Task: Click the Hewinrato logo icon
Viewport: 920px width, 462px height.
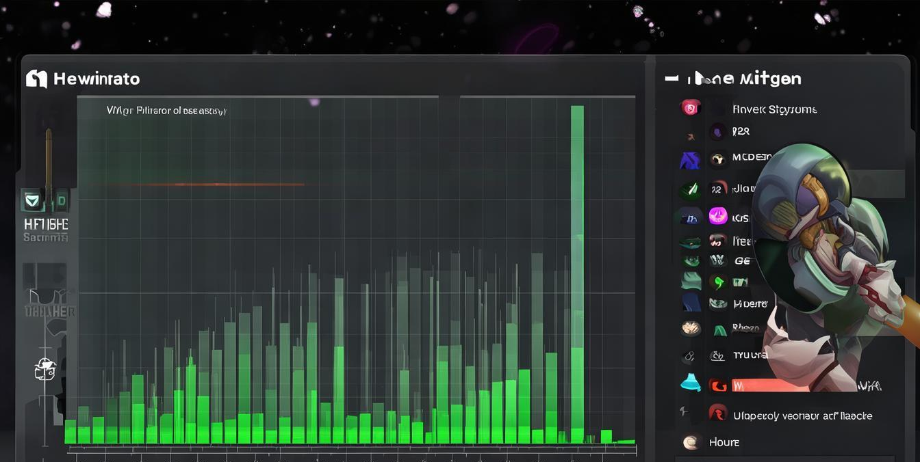Action: 36,79
